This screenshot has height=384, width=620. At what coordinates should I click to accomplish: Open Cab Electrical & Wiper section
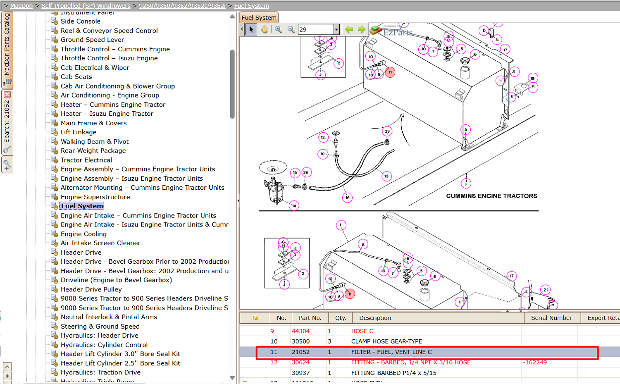tap(95, 67)
